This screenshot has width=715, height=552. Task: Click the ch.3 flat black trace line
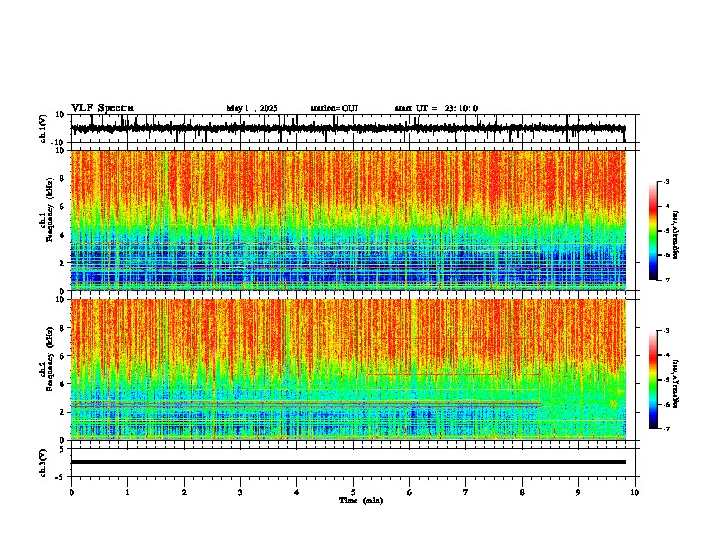[x=348, y=462]
